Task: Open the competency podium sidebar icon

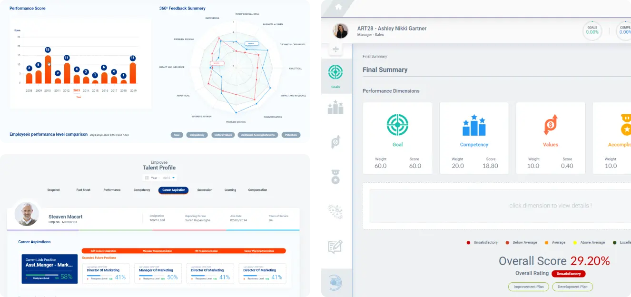Action: coord(335,108)
